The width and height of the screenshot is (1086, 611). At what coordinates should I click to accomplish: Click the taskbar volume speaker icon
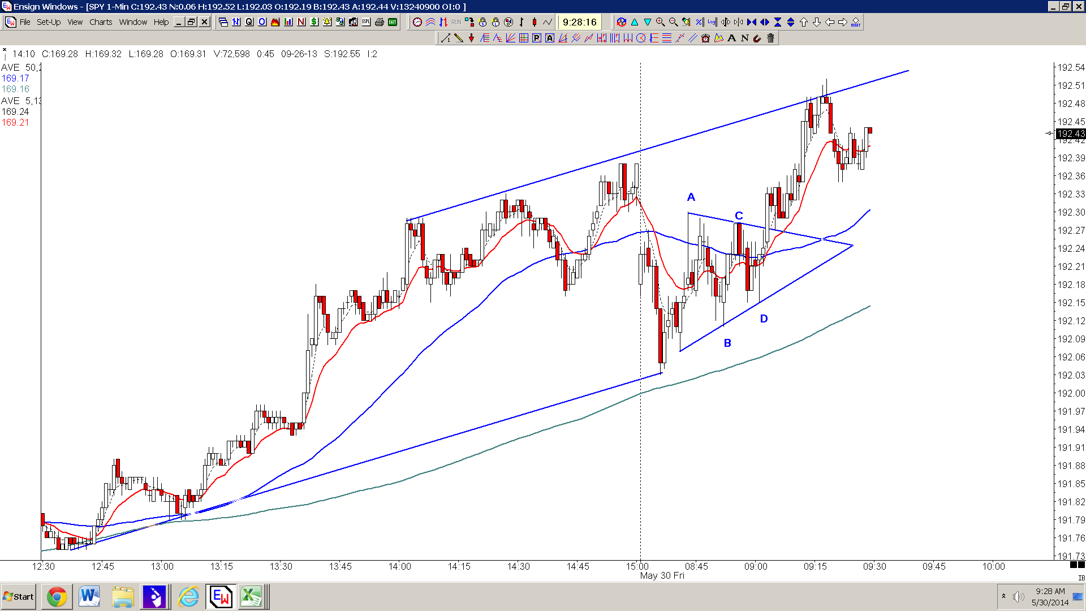click(x=1018, y=597)
